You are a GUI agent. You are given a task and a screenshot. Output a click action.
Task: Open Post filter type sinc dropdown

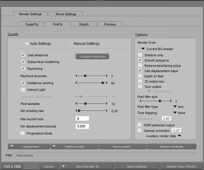[175, 107]
